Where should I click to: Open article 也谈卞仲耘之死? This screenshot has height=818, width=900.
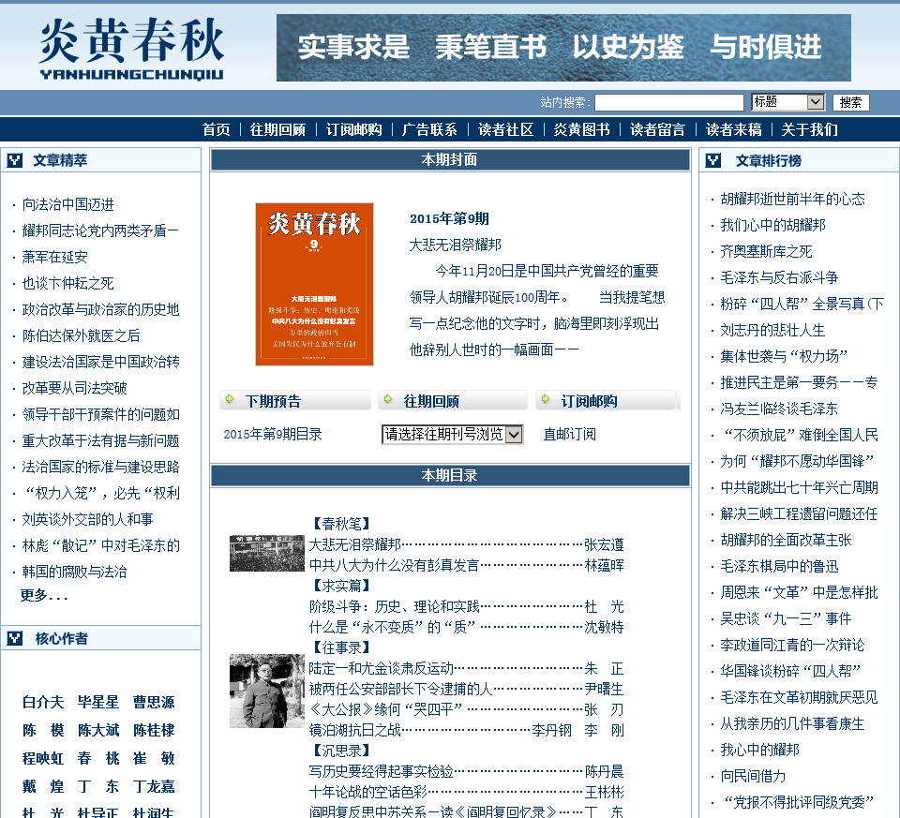point(67,283)
